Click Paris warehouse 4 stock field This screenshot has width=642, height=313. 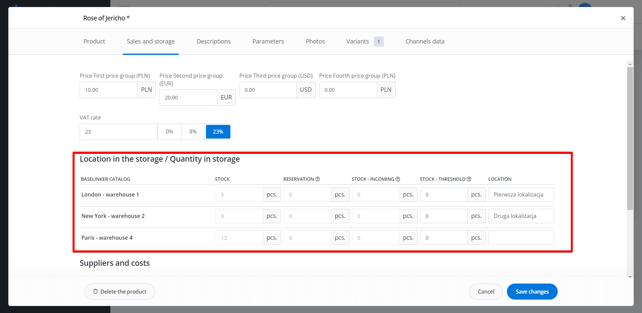239,238
